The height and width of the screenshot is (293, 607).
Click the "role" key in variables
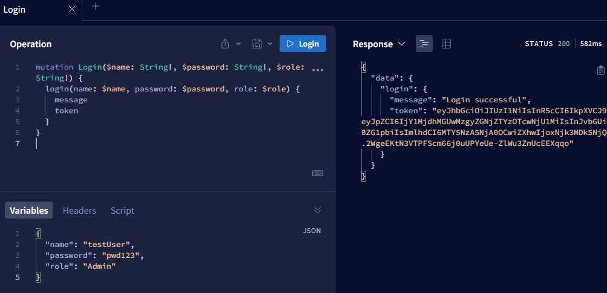59,266
